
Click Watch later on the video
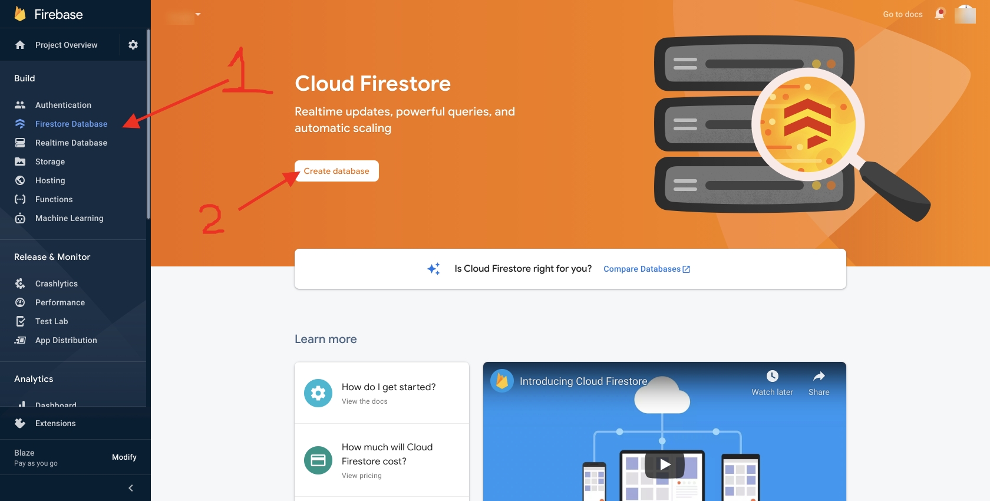pos(772,383)
